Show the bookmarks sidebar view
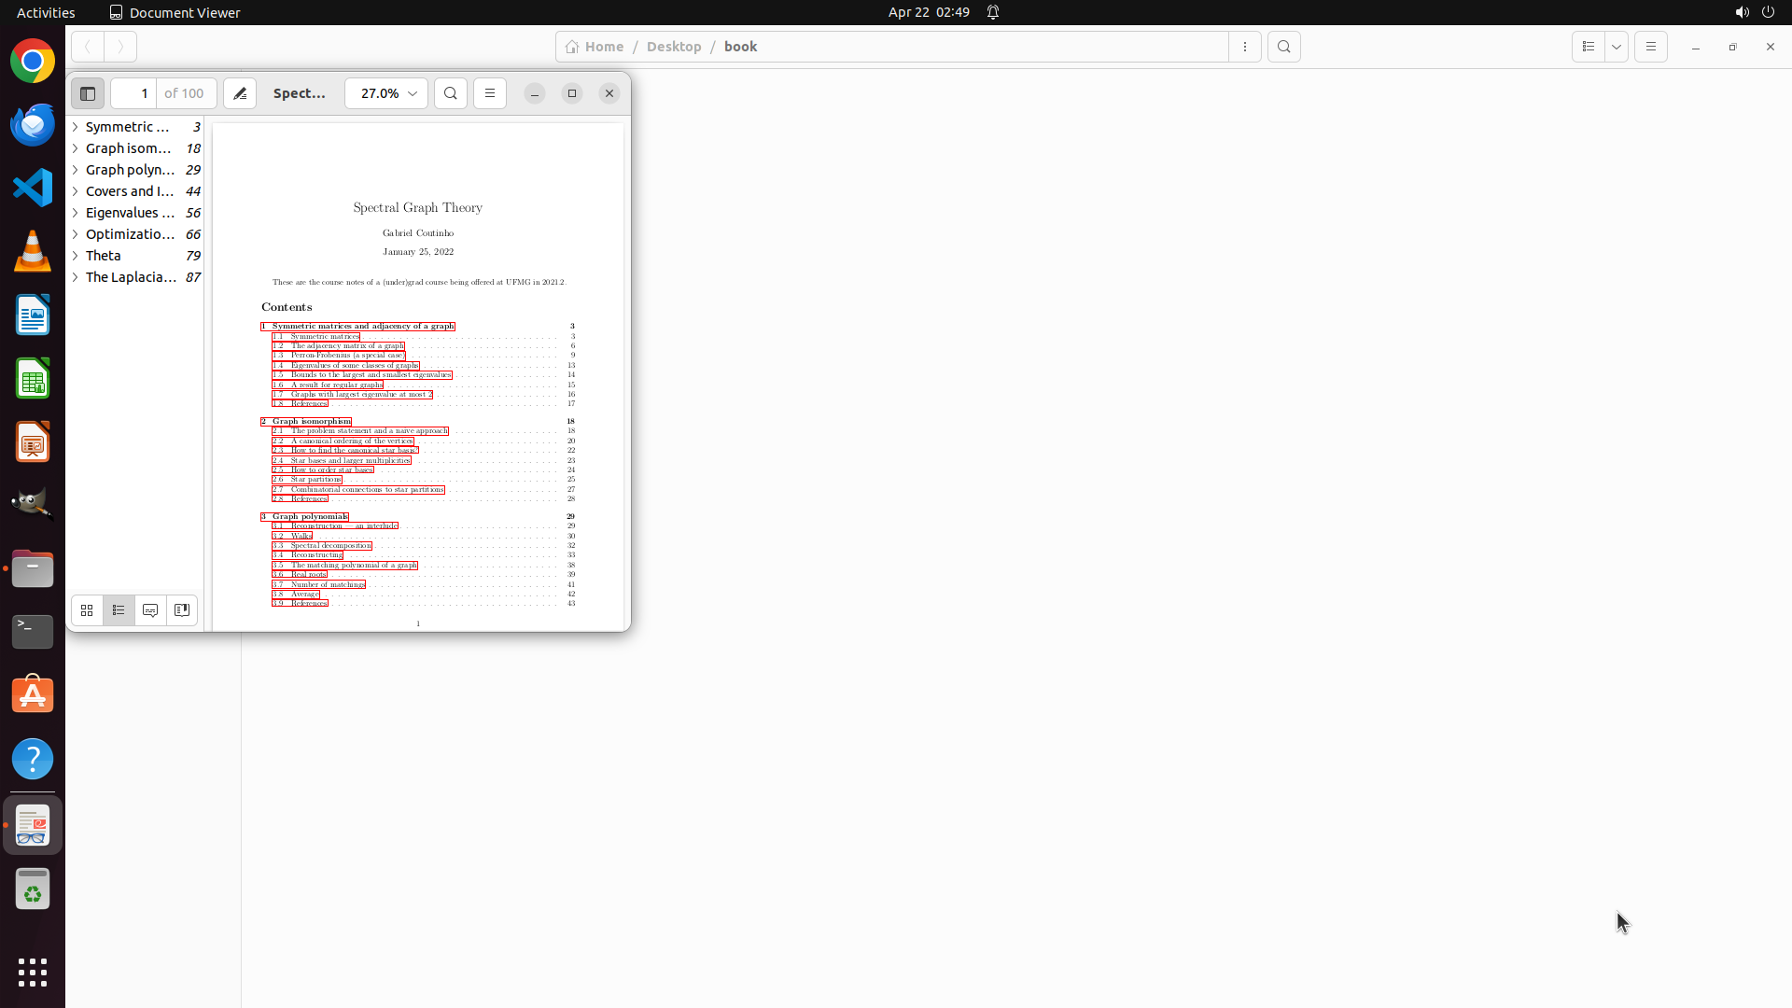The width and height of the screenshot is (1792, 1008). point(182,610)
